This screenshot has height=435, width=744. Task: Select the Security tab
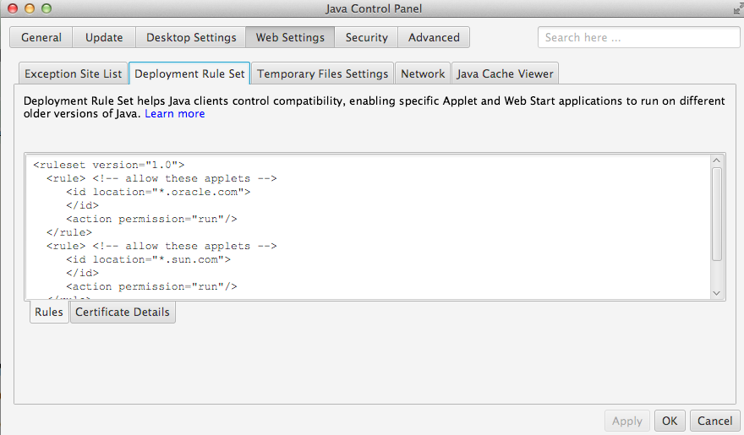click(x=366, y=37)
